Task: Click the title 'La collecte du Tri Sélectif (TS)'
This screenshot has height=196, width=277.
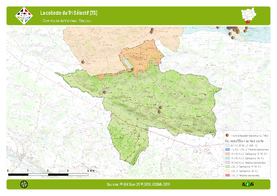Action: pos(69,13)
